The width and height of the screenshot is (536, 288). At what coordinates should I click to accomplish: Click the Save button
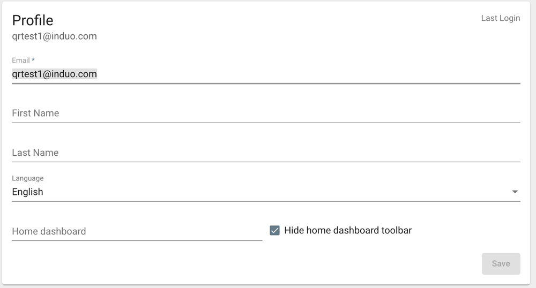tap(501, 263)
